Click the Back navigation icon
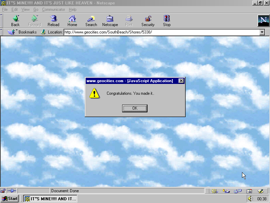 click(x=16, y=21)
